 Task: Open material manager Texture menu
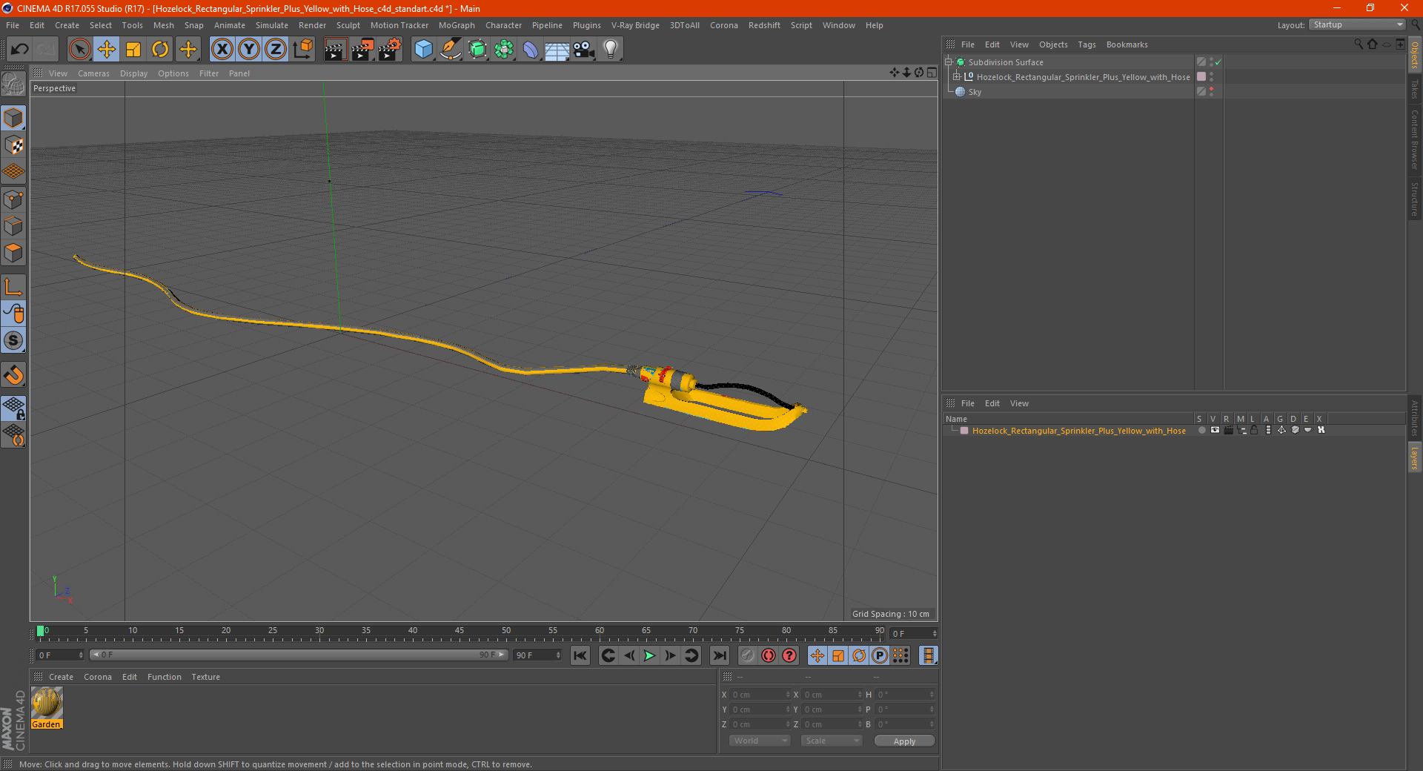click(x=205, y=677)
